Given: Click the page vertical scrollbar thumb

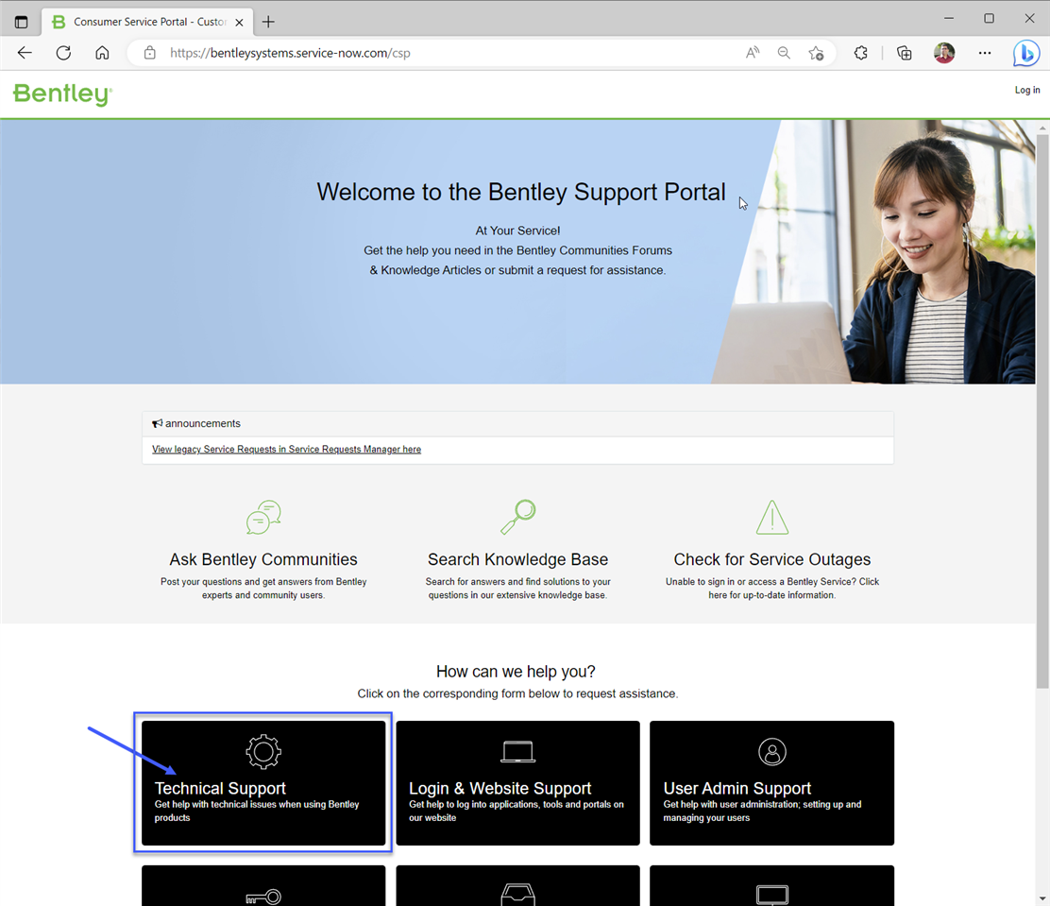Looking at the screenshot, I should pos(1042,411).
